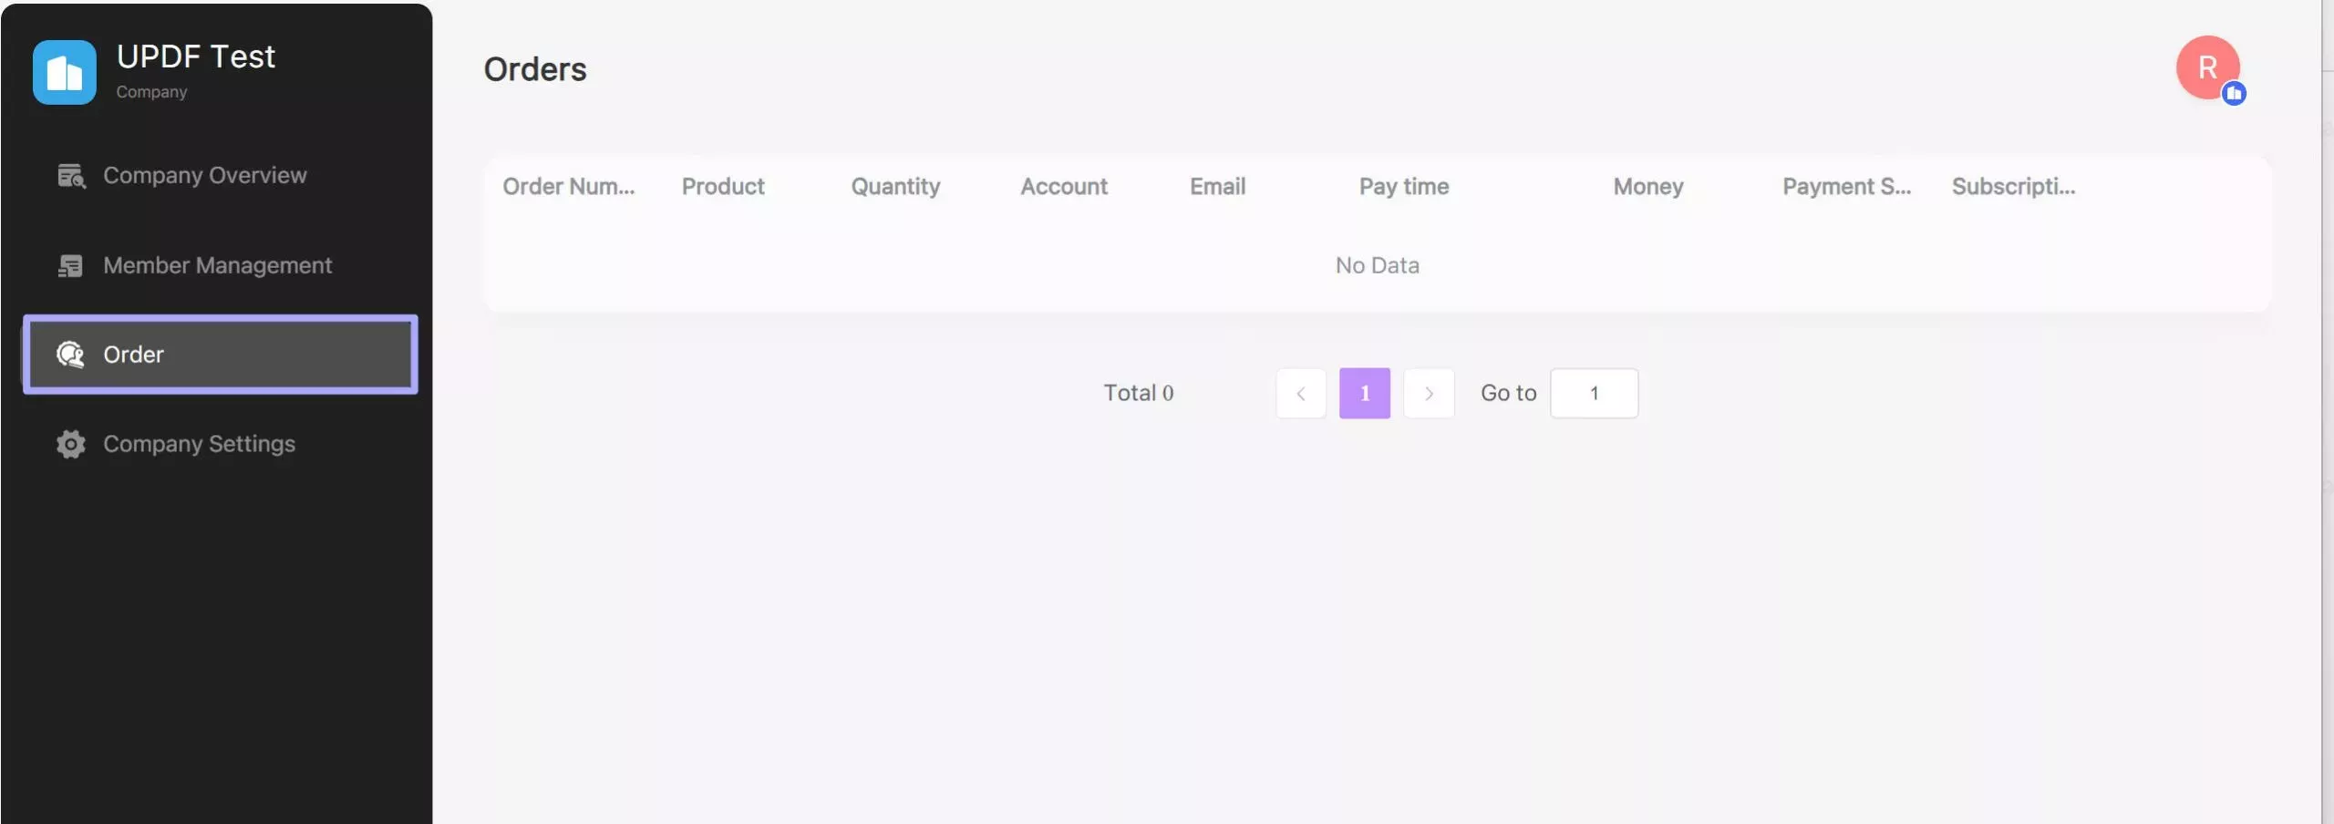Select page 1 in pagination
The image size is (2334, 824).
[x=1365, y=393]
